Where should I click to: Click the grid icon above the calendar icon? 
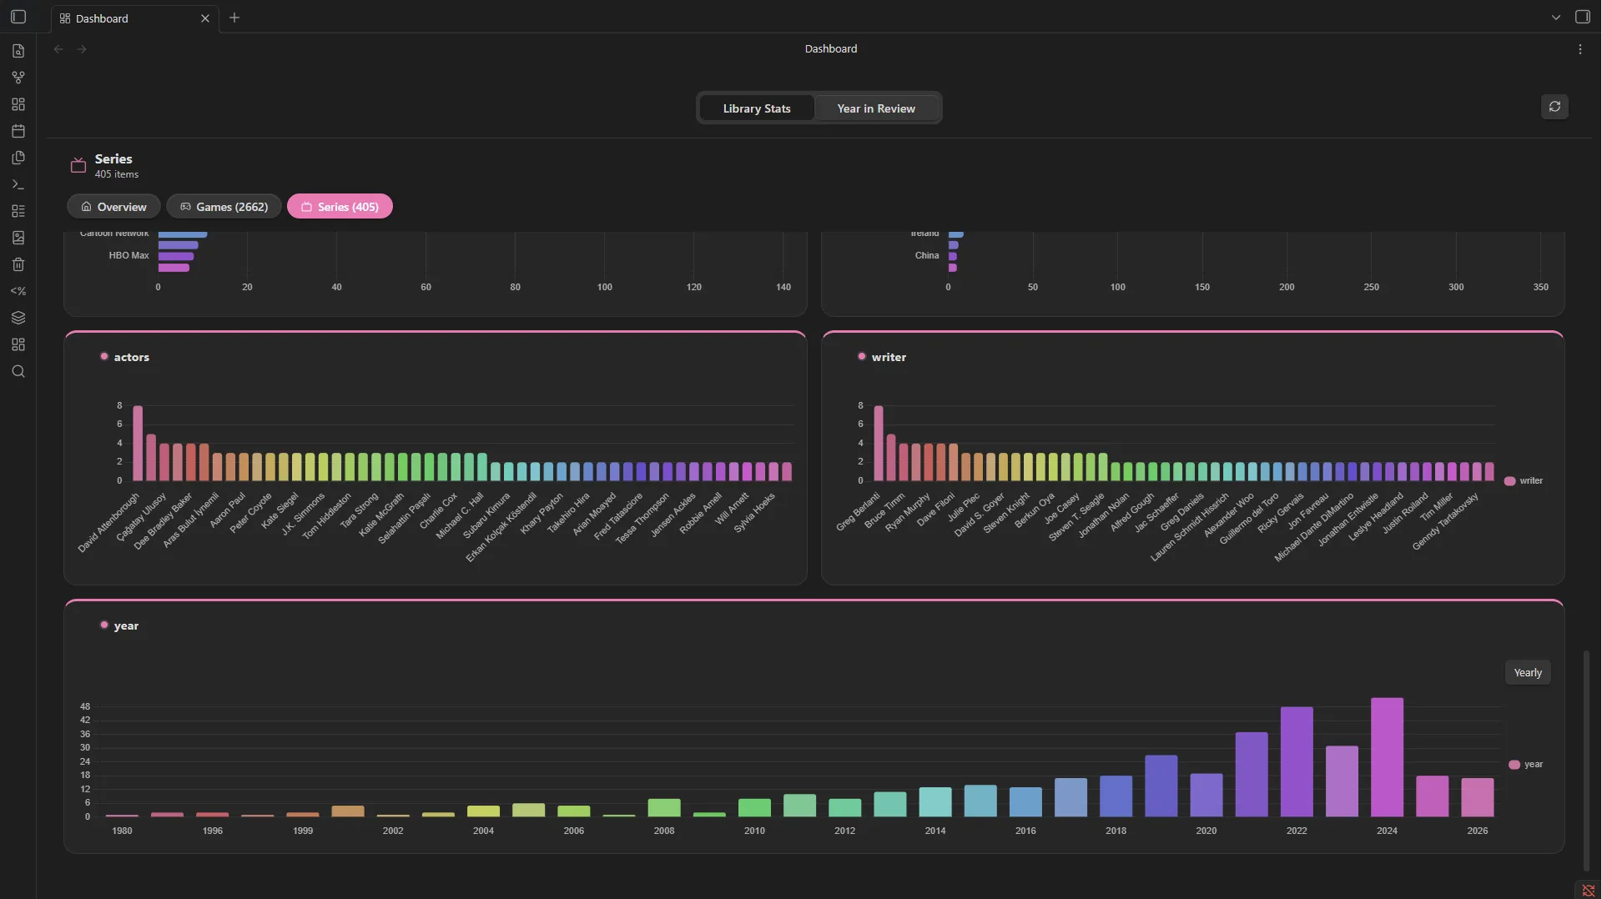coord(18,104)
